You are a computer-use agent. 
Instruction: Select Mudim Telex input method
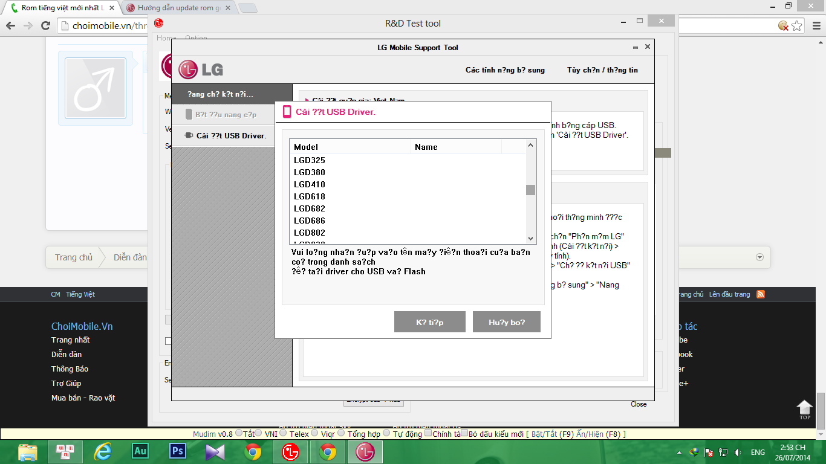(283, 433)
